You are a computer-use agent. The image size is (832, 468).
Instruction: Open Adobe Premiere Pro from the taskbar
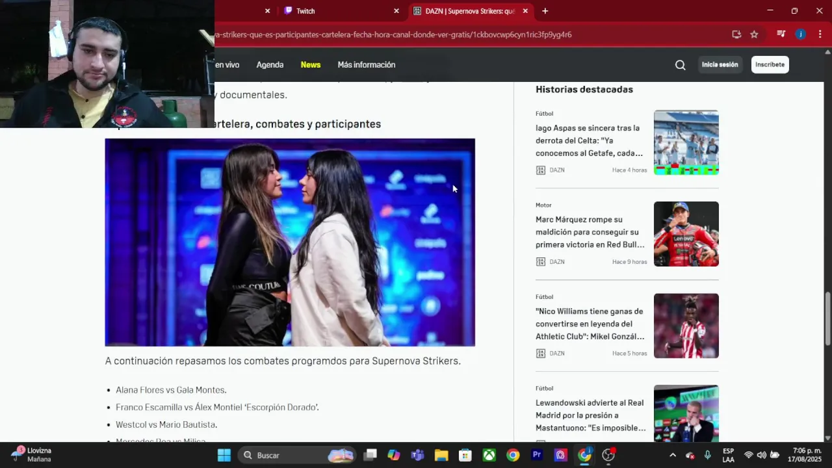click(x=537, y=455)
